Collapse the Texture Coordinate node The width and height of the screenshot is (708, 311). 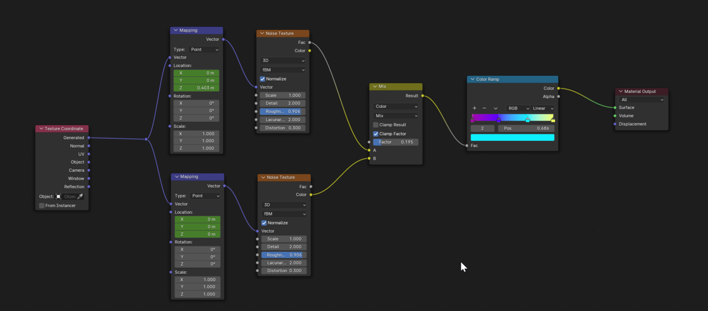pos(40,129)
